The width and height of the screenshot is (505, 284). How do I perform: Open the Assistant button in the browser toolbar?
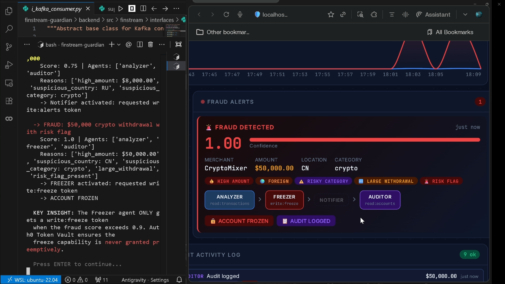(x=433, y=14)
